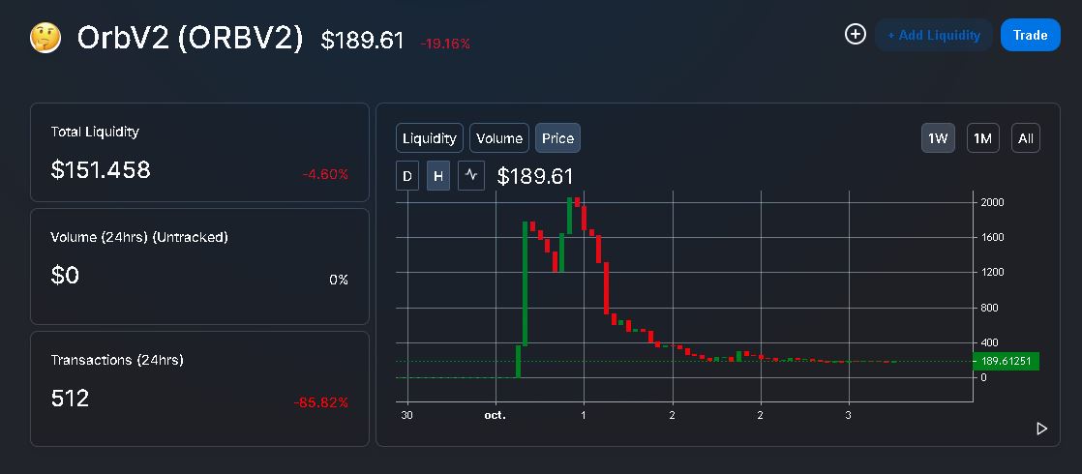This screenshot has width=1082, height=474.
Task: Click the Total Liquidity label
Action: click(x=95, y=132)
